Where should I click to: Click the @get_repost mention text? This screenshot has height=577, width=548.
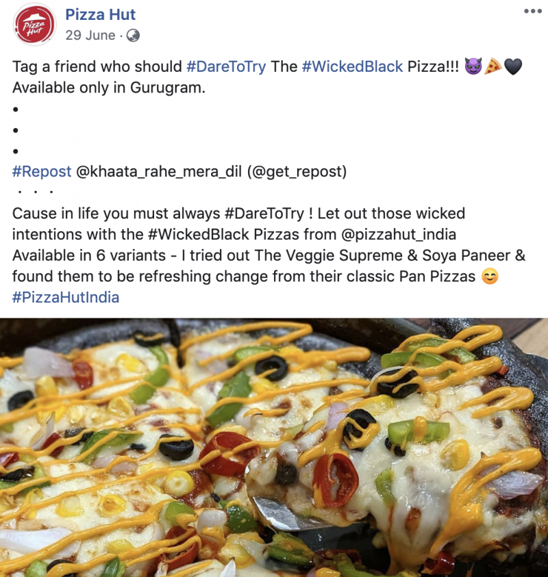(x=297, y=172)
